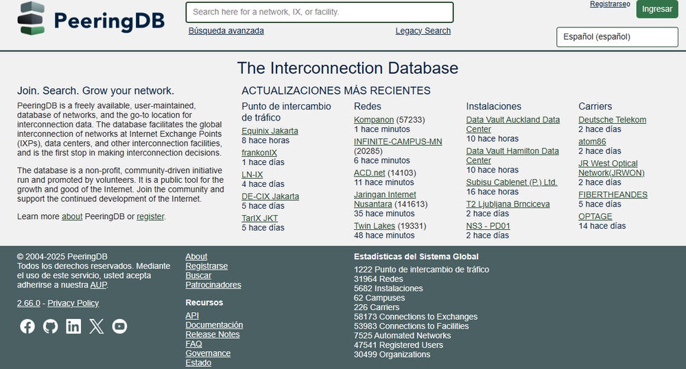Focus the network search input field
This screenshot has width=686, height=369.
point(320,12)
